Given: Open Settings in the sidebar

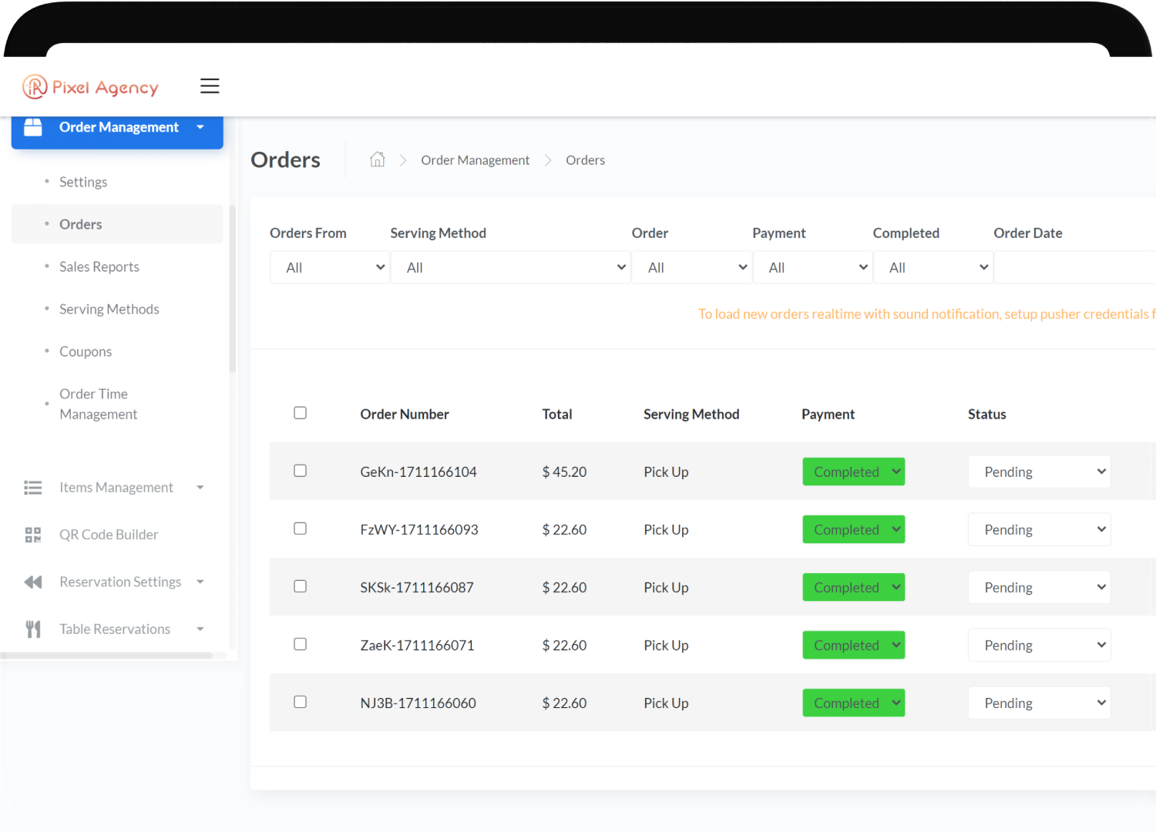Looking at the screenshot, I should coord(83,182).
